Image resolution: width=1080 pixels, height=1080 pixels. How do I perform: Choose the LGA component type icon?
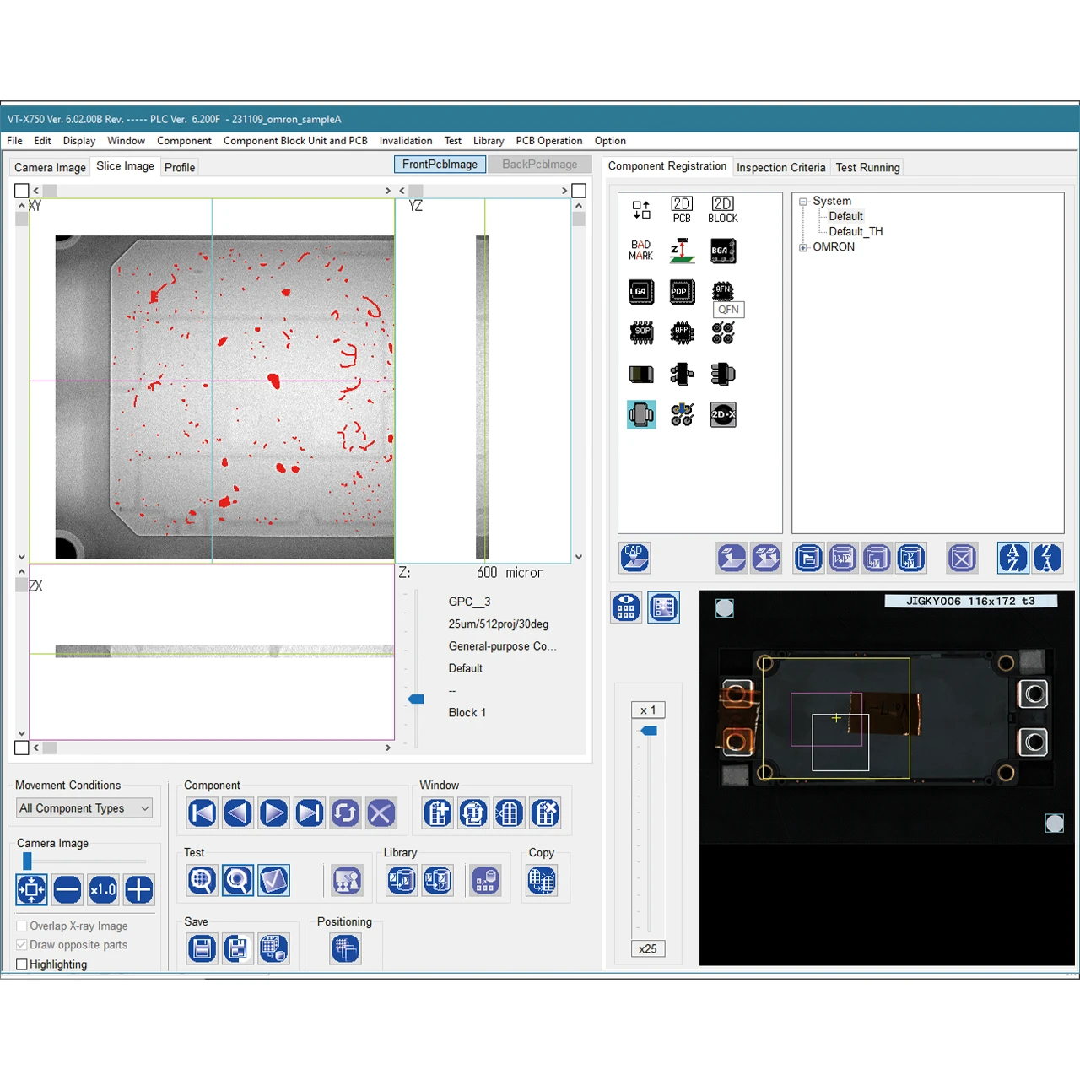(641, 292)
